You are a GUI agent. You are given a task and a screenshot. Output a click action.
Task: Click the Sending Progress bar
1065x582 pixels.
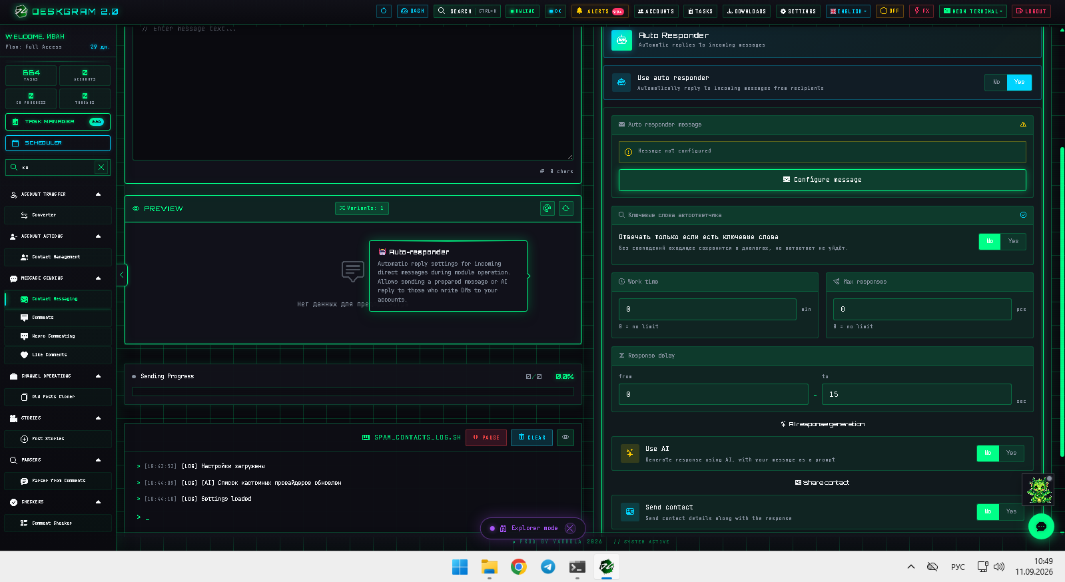coord(353,392)
